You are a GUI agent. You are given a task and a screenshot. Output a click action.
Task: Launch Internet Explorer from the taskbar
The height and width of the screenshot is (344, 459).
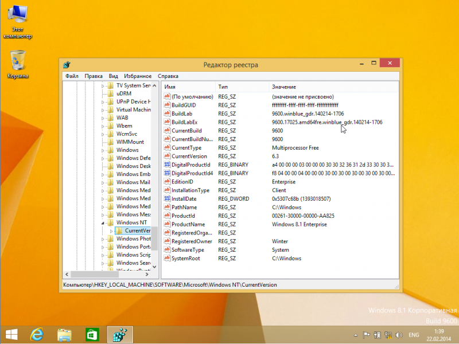(x=37, y=335)
